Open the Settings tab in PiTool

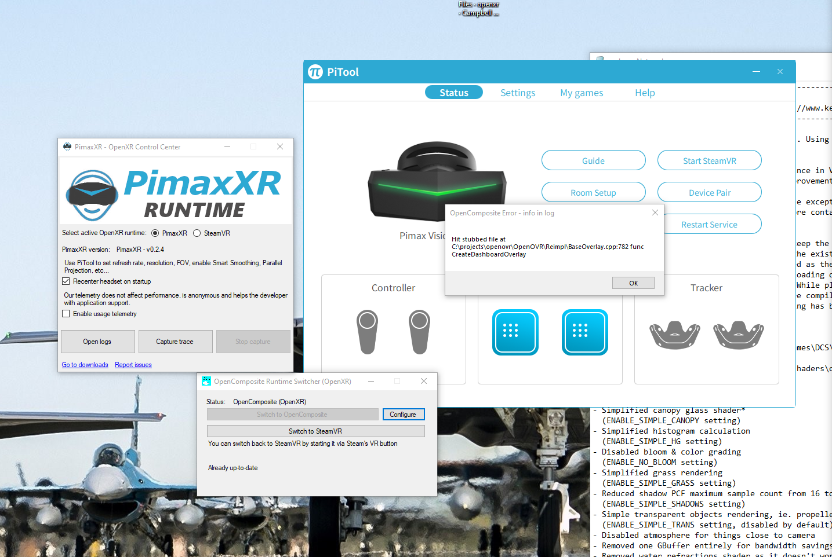[x=518, y=93]
